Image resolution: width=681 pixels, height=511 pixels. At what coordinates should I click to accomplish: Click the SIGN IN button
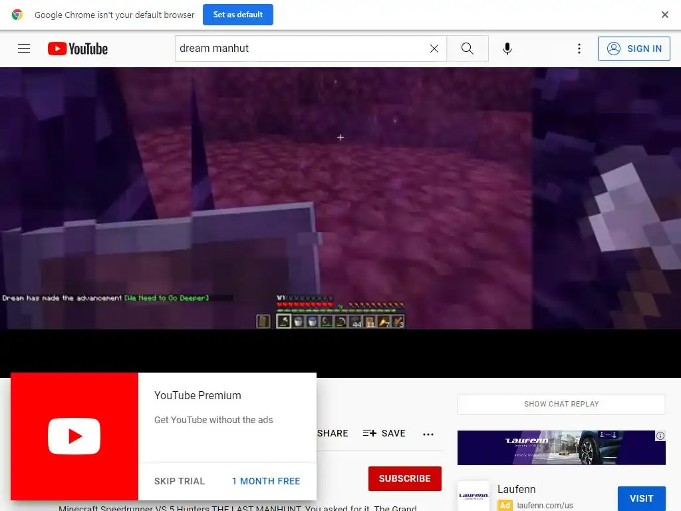[x=634, y=48]
